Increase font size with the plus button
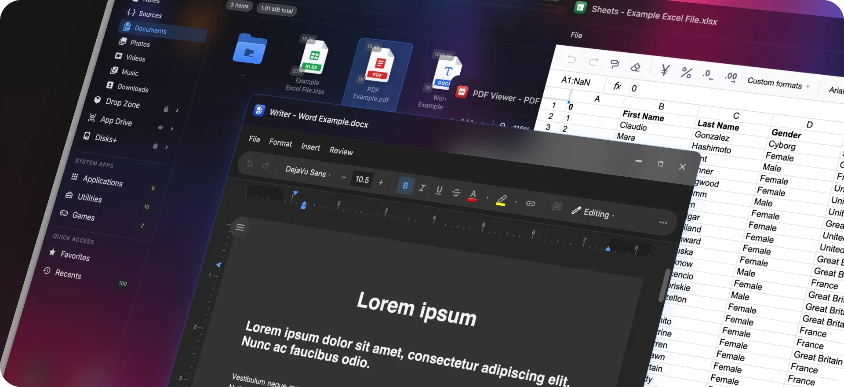The width and height of the screenshot is (844, 387). (381, 183)
